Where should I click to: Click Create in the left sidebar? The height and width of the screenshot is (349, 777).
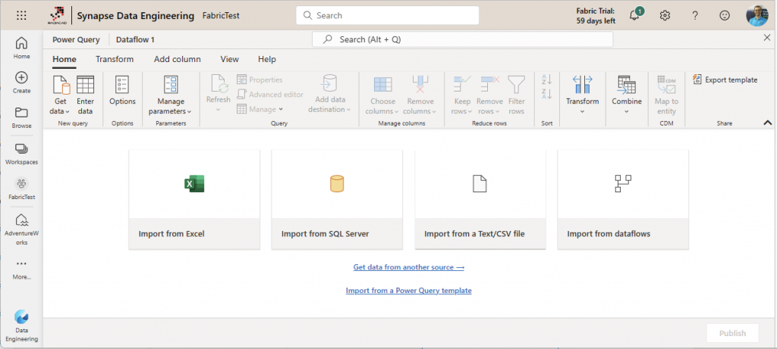[x=21, y=83]
